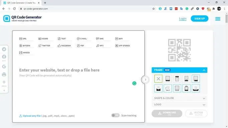Collapse the side share panel arrow
The width and height of the screenshot is (228, 128).
(x=4, y=90)
